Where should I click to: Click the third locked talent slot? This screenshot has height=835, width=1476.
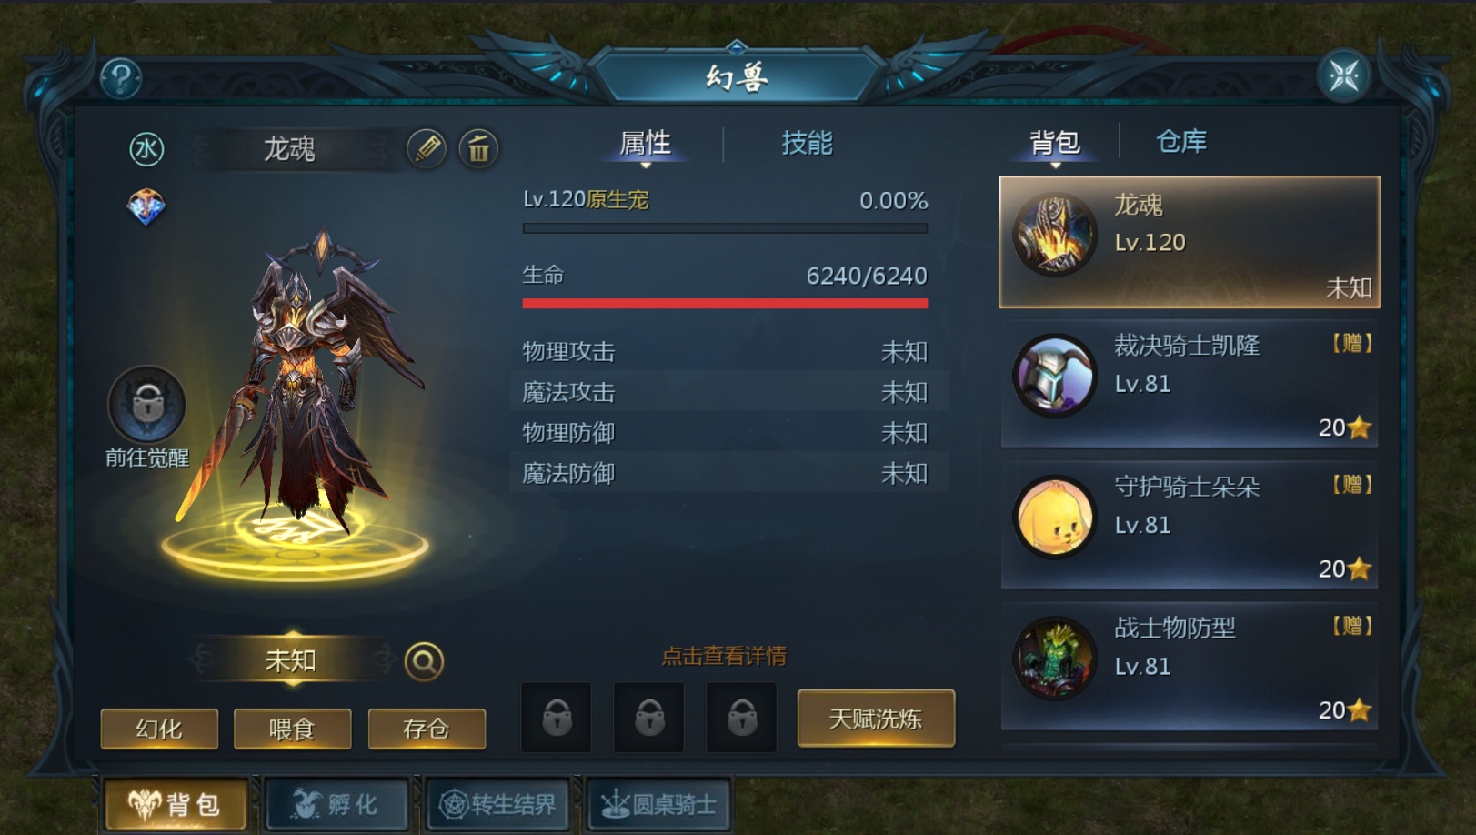pos(742,718)
